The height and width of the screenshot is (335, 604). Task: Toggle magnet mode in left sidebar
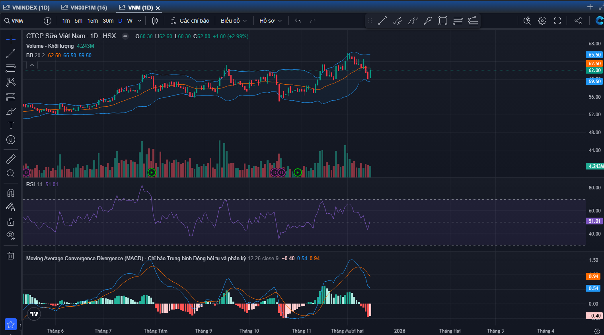click(11, 193)
